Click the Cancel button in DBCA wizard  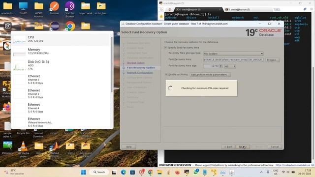[275, 147]
